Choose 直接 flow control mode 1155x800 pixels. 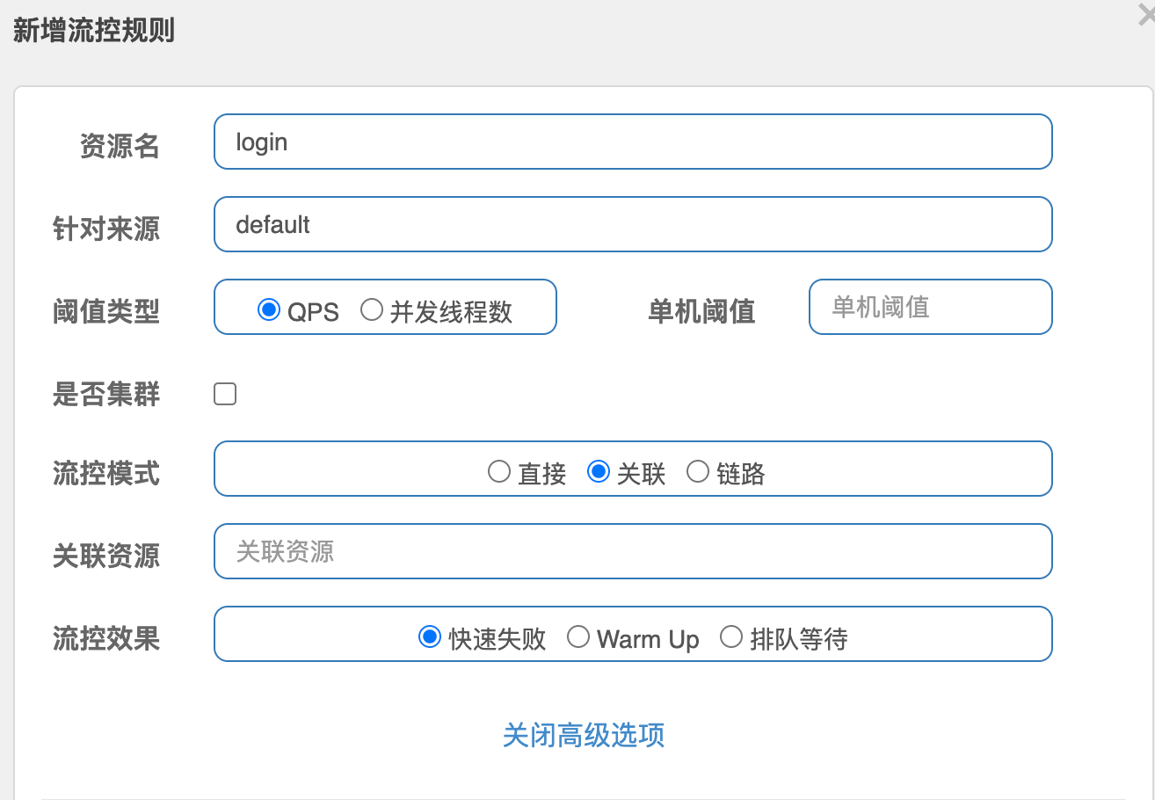tap(499, 472)
